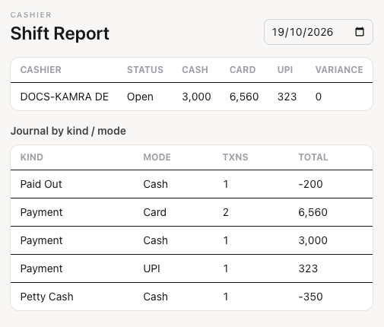Click cash value 3,000 in cashier row
Image resolution: width=384 pixels, height=327 pixels.
click(196, 97)
